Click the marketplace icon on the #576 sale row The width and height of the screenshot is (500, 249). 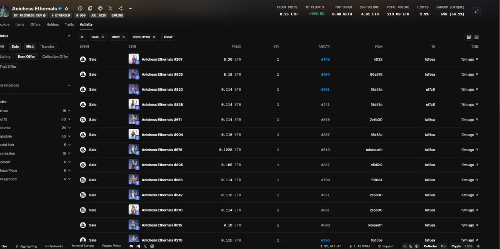pos(82,150)
